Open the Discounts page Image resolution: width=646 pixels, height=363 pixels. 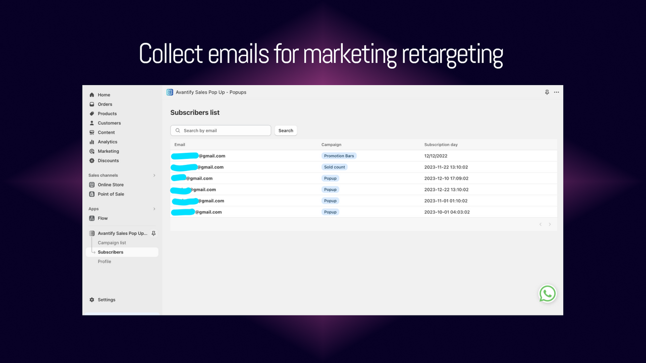point(109,161)
